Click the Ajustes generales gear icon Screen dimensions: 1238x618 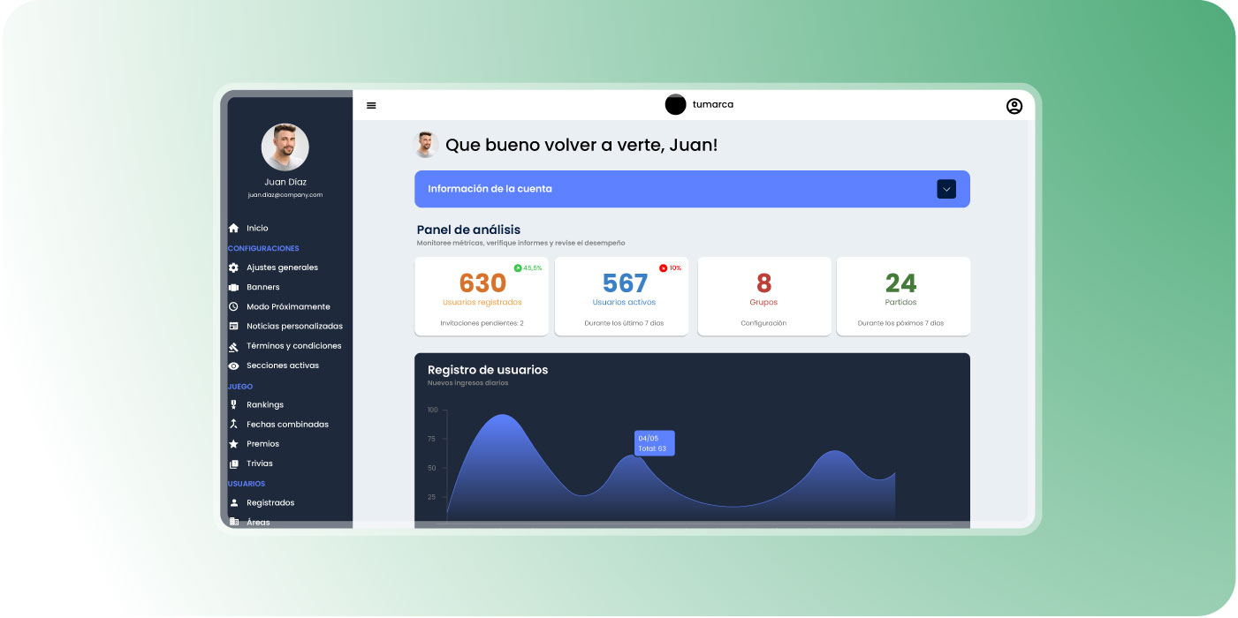coord(233,268)
